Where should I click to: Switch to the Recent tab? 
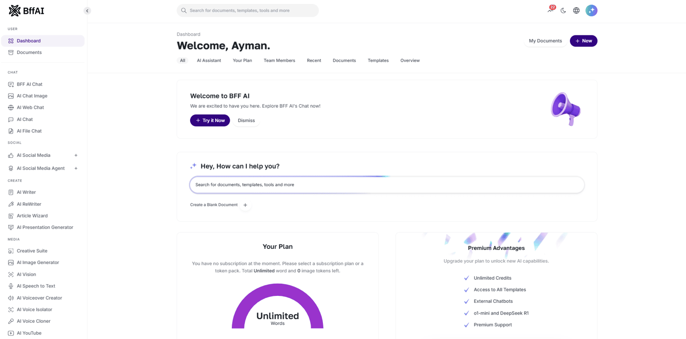[314, 61]
